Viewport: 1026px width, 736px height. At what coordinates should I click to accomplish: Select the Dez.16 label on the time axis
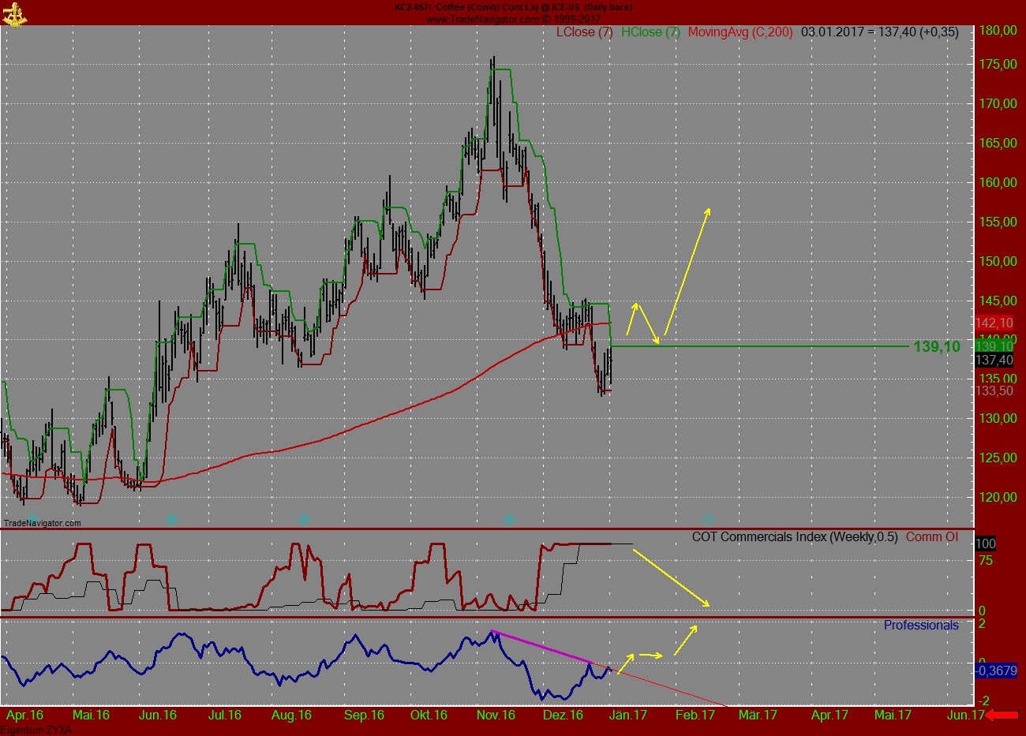click(564, 715)
